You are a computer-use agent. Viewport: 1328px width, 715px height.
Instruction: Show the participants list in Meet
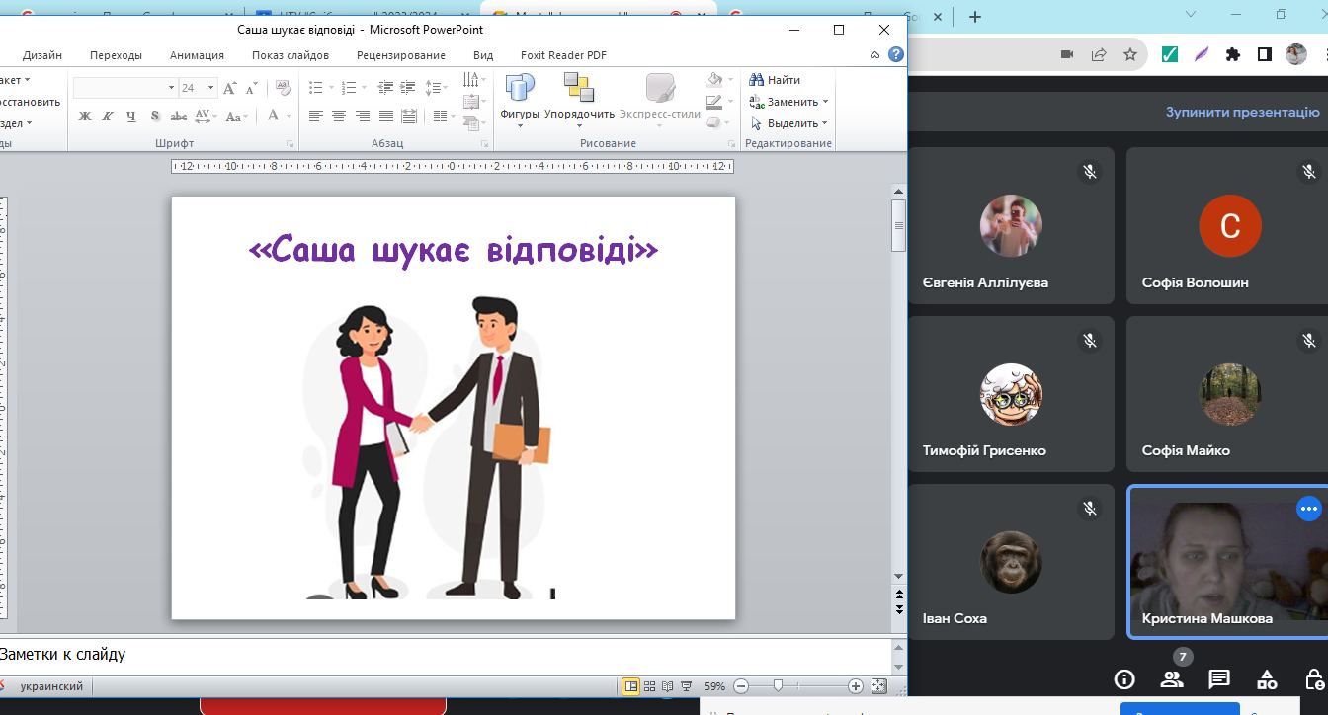pyautogui.click(x=1172, y=679)
